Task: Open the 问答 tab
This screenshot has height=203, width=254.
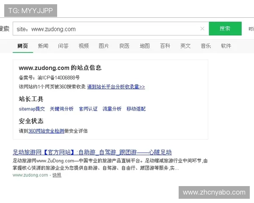Action: pyautogui.click(x=63, y=46)
